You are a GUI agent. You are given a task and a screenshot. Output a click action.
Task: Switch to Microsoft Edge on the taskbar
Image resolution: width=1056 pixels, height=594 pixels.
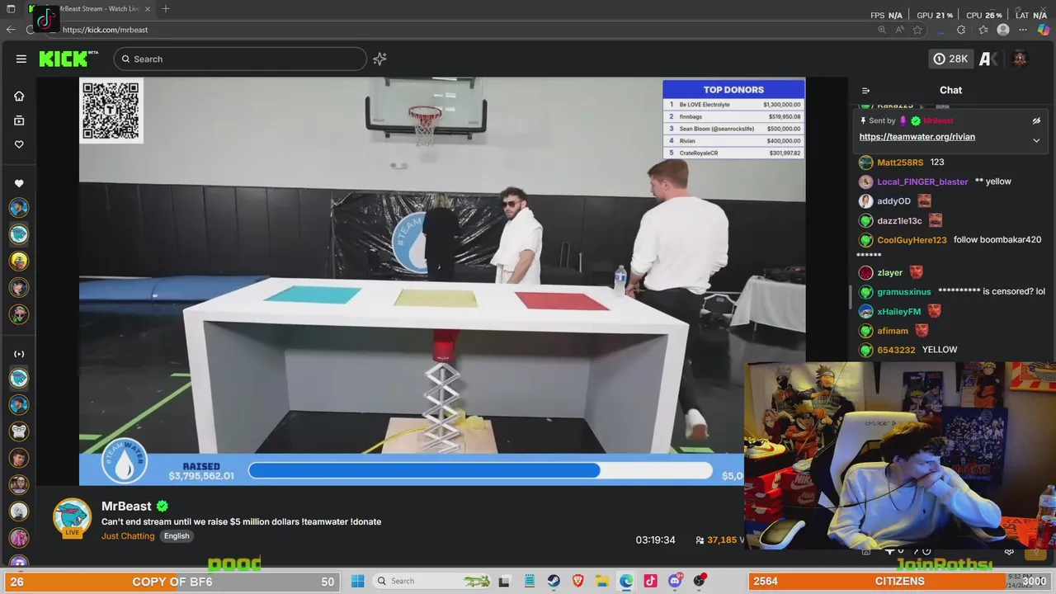626,581
